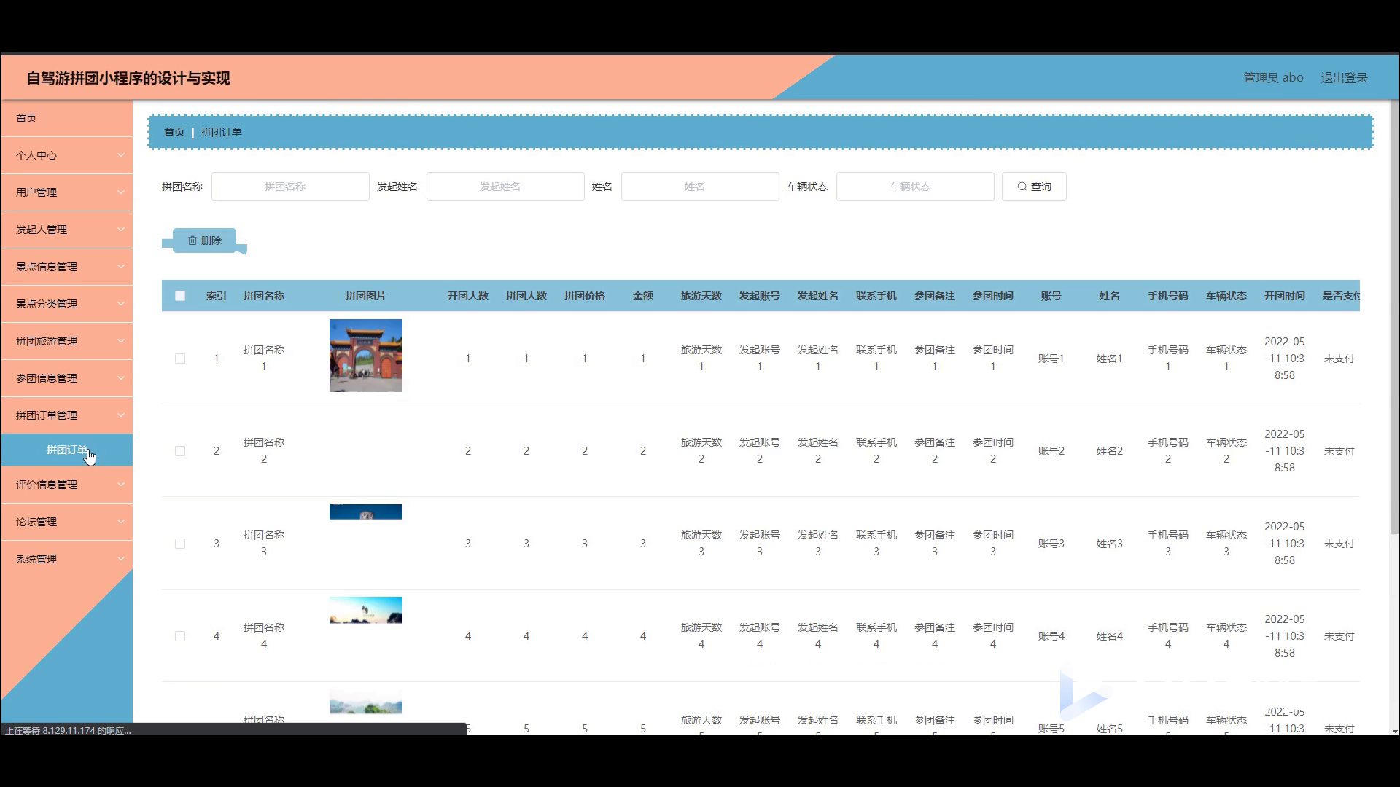Click the 开团时间 column header
The height and width of the screenshot is (787, 1400).
click(x=1285, y=296)
